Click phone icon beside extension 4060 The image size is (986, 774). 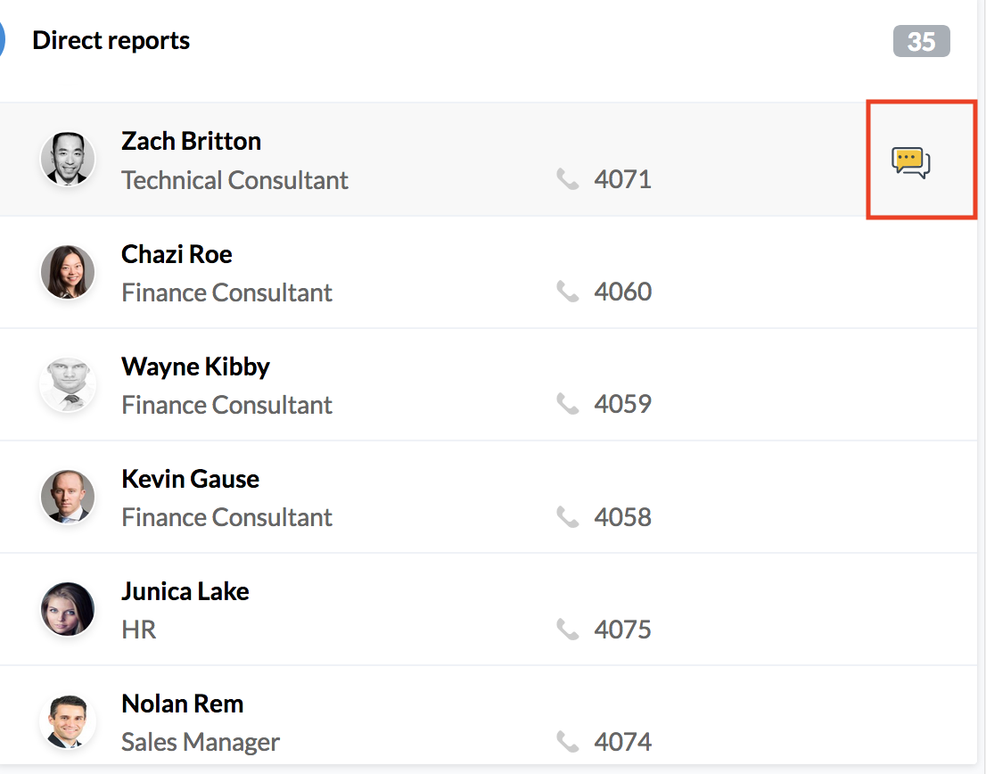(567, 292)
